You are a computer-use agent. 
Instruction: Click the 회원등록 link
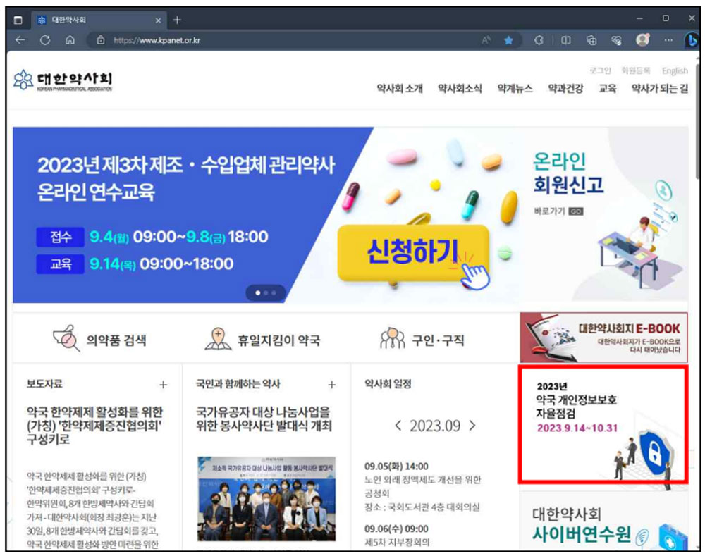(x=636, y=70)
